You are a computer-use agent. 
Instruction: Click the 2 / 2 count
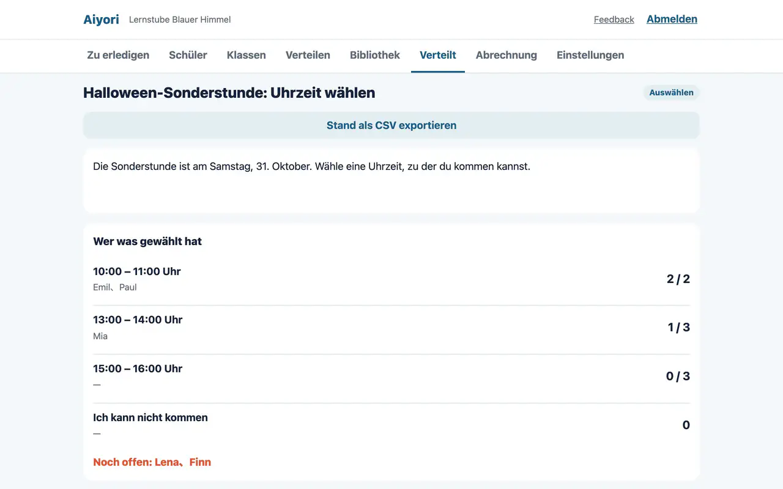click(678, 279)
